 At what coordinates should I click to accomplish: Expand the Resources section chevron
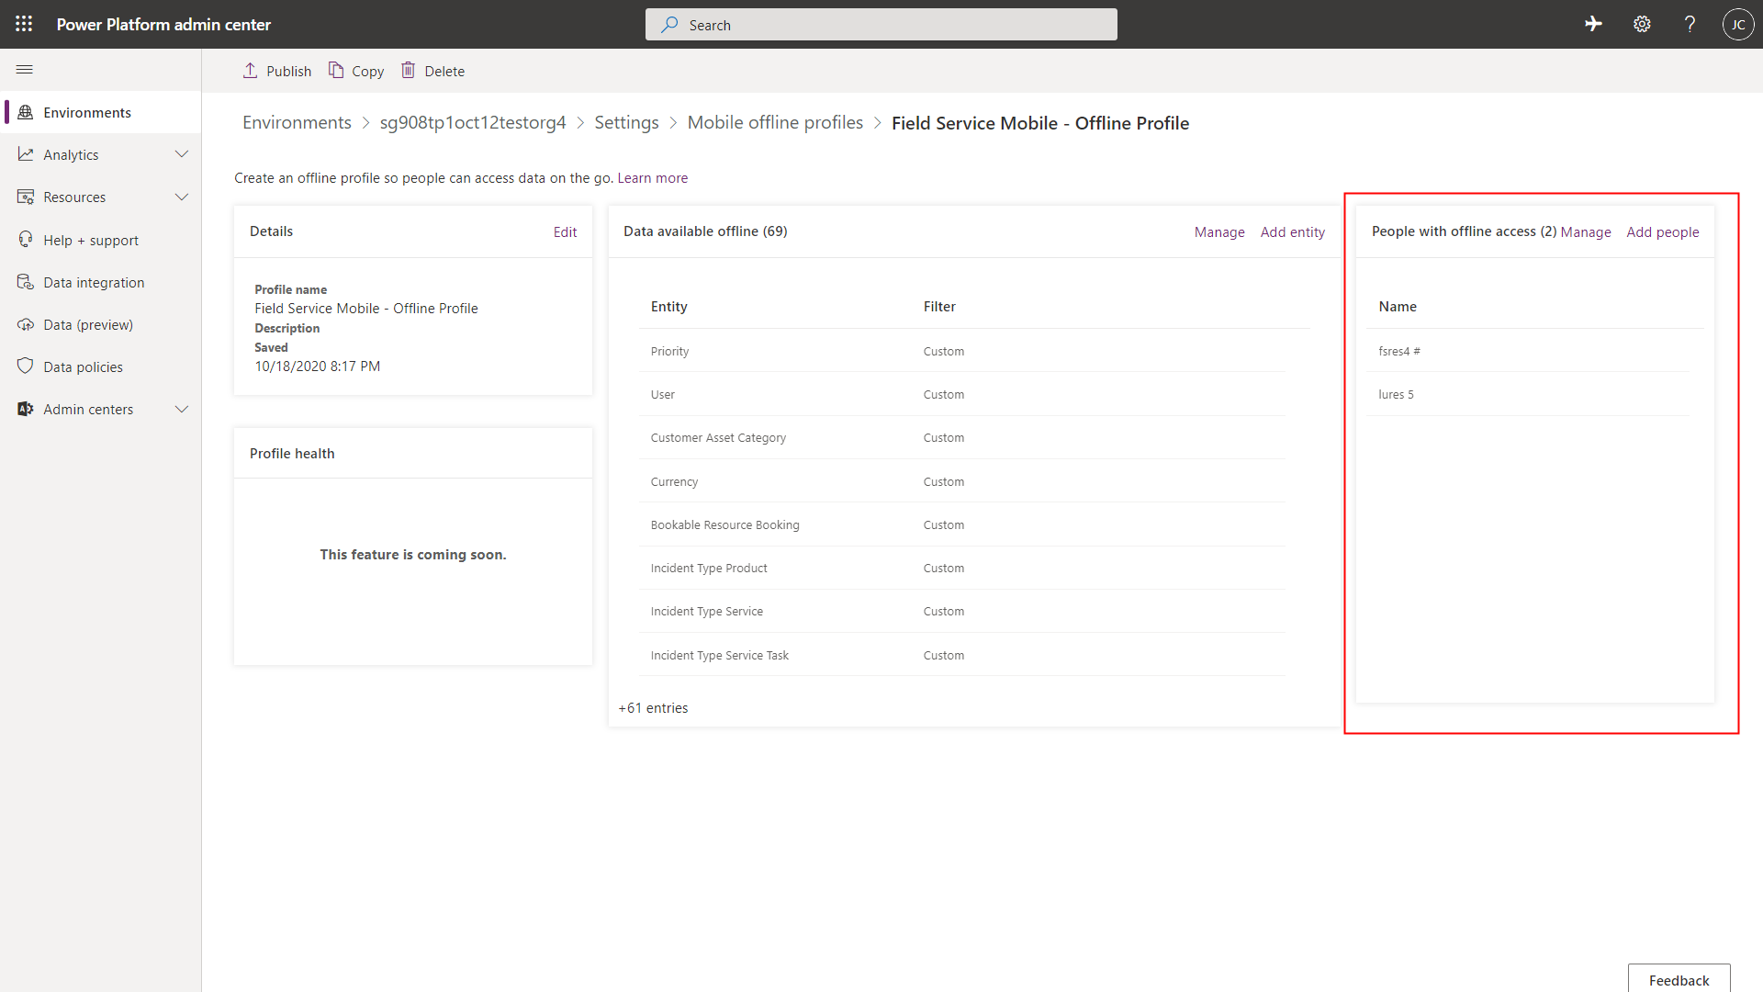(182, 197)
